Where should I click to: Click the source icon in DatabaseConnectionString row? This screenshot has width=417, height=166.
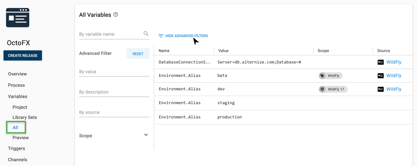coord(380,62)
